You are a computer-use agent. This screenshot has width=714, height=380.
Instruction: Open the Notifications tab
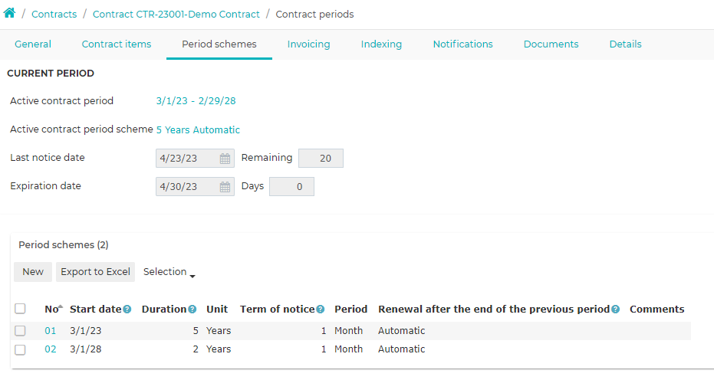(x=462, y=44)
